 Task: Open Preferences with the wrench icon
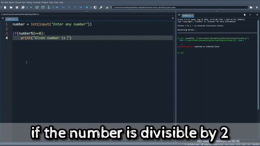[x=101, y=7]
